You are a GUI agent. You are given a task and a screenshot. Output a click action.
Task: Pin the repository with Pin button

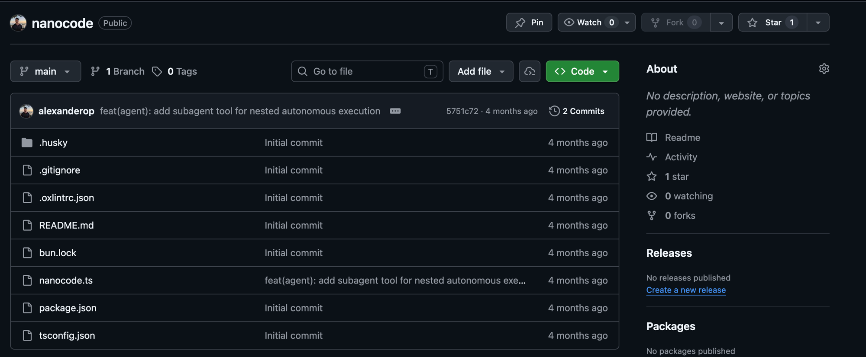[x=529, y=22]
